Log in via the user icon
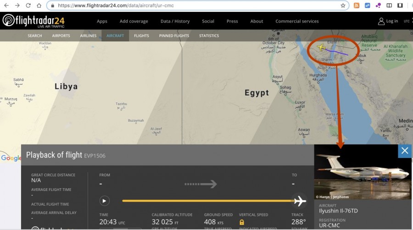 pyautogui.click(x=388, y=21)
